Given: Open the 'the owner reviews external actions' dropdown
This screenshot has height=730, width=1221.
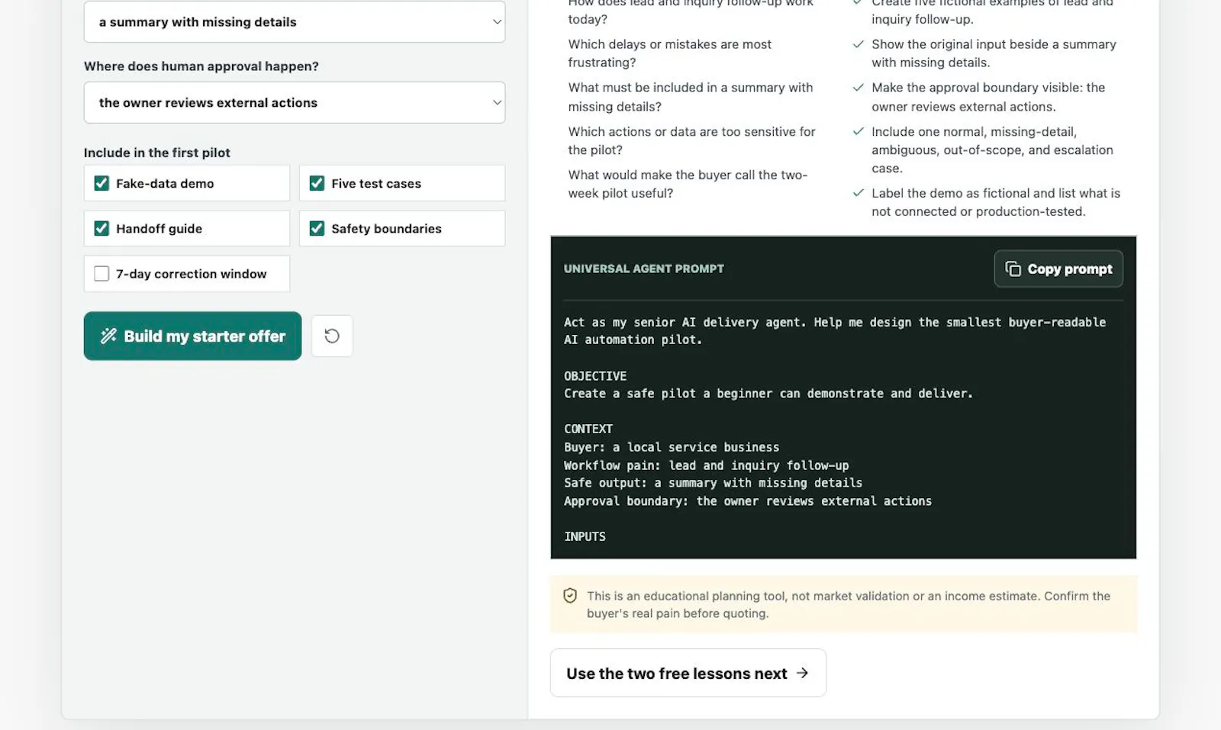Looking at the screenshot, I should pos(295,102).
